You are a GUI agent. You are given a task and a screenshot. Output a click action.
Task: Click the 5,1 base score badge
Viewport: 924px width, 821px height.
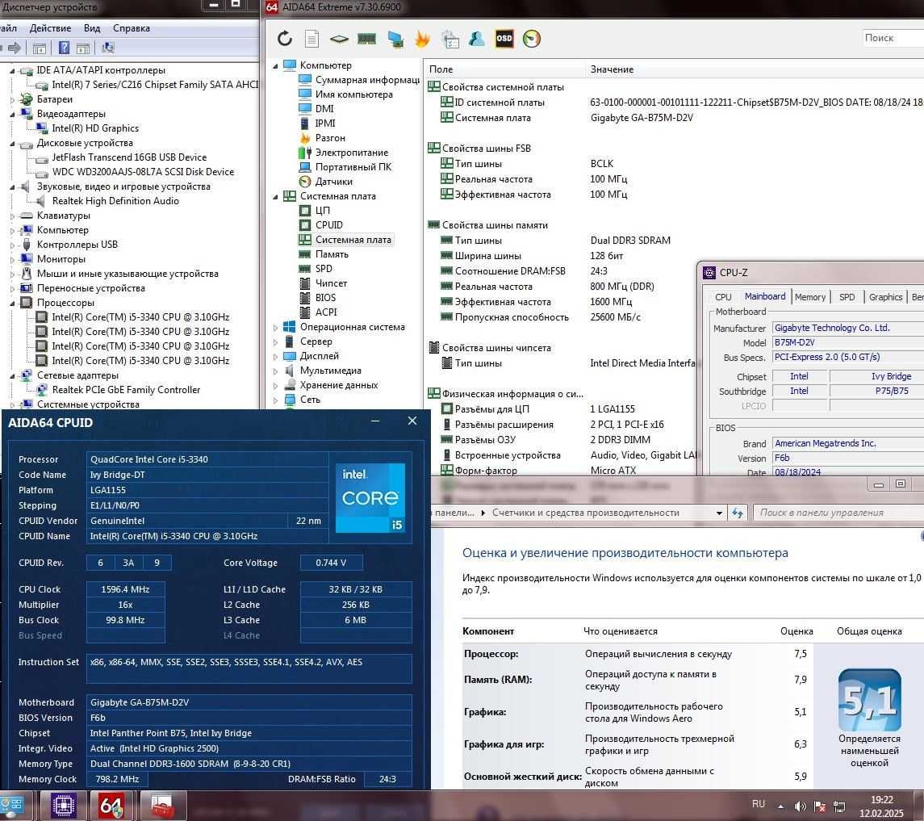pos(869,700)
